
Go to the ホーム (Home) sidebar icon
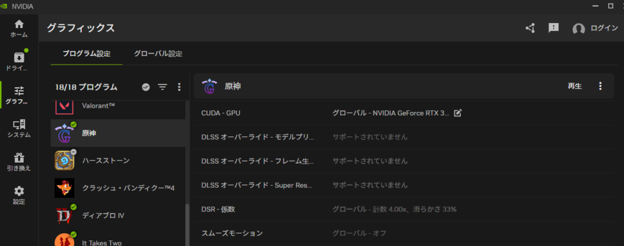[x=19, y=28]
